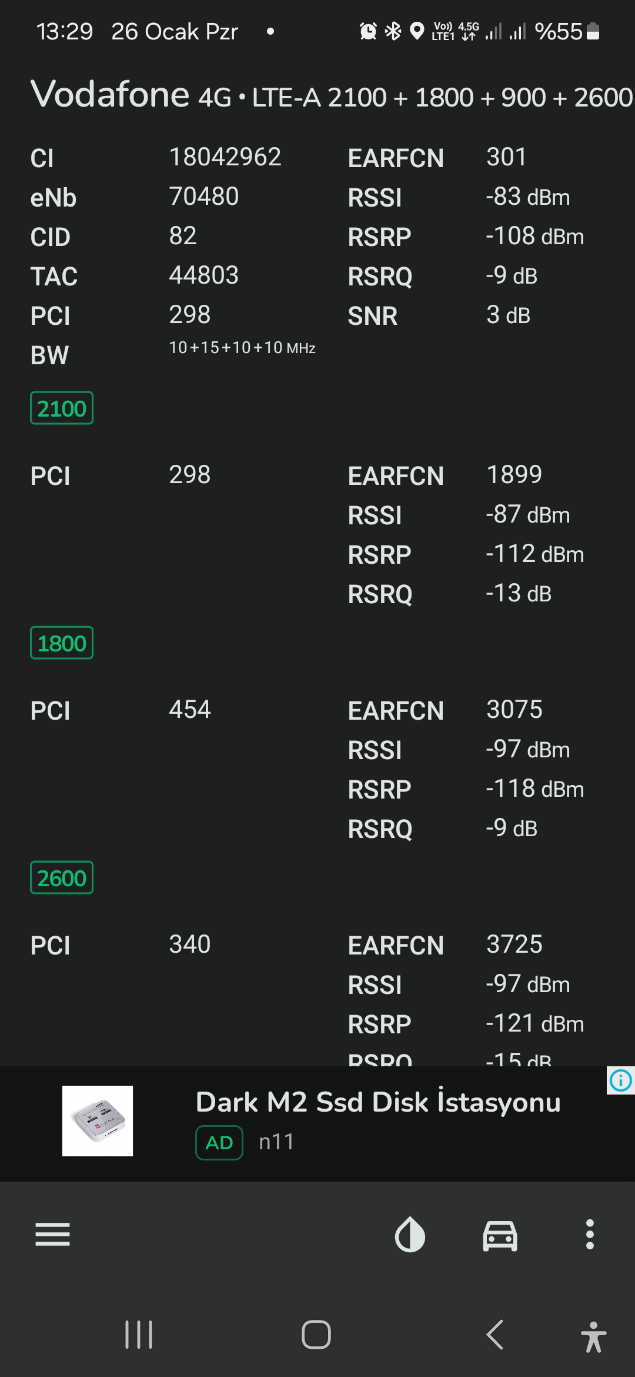Open the Dark M2 Ssd ad thumbnail
Image resolution: width=635 pixels, height=1377 pixels.
point(98,1121)
